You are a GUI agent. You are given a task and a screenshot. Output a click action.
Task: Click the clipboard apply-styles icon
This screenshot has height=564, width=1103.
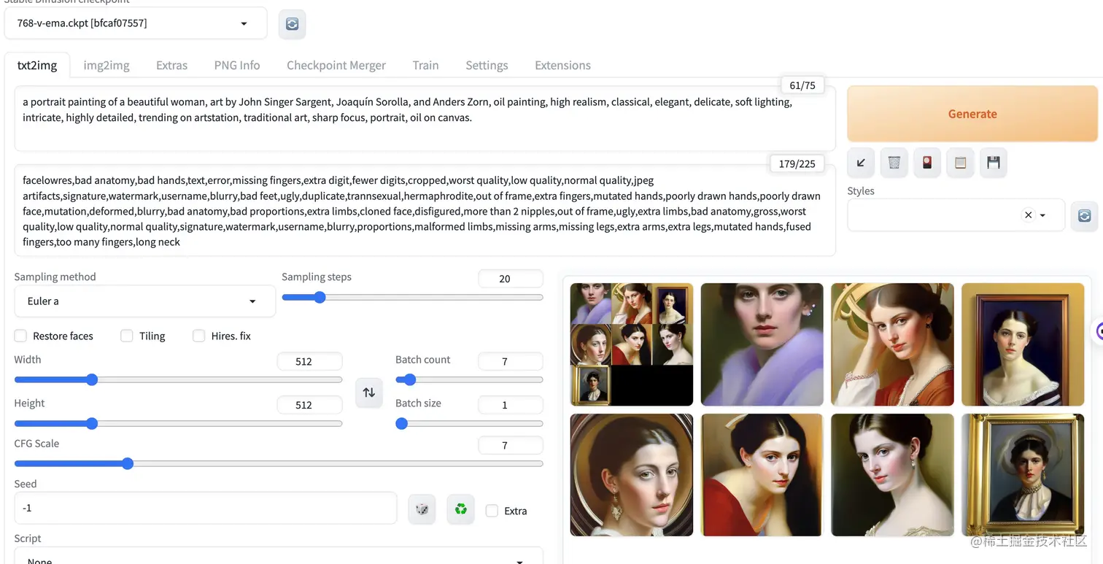pos(960,163)
